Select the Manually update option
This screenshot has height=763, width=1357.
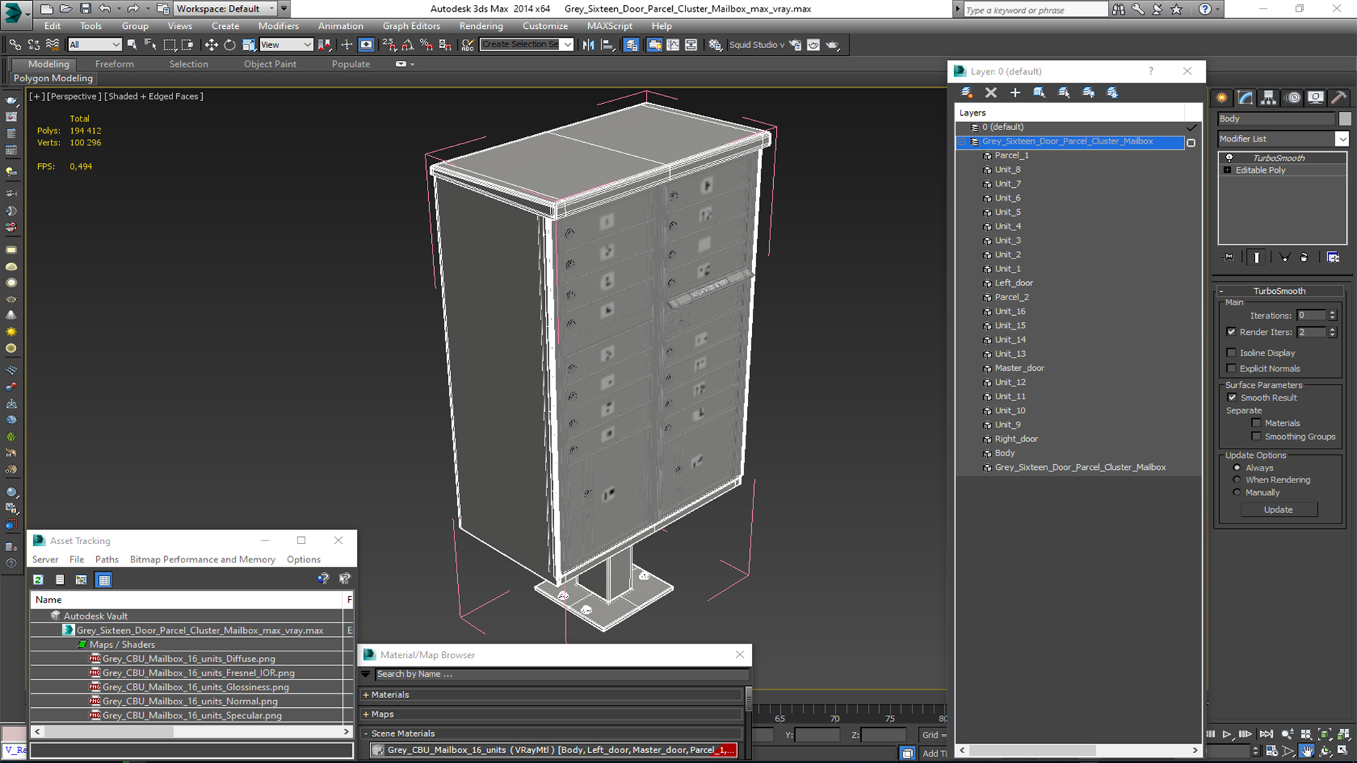point(1236,492)
